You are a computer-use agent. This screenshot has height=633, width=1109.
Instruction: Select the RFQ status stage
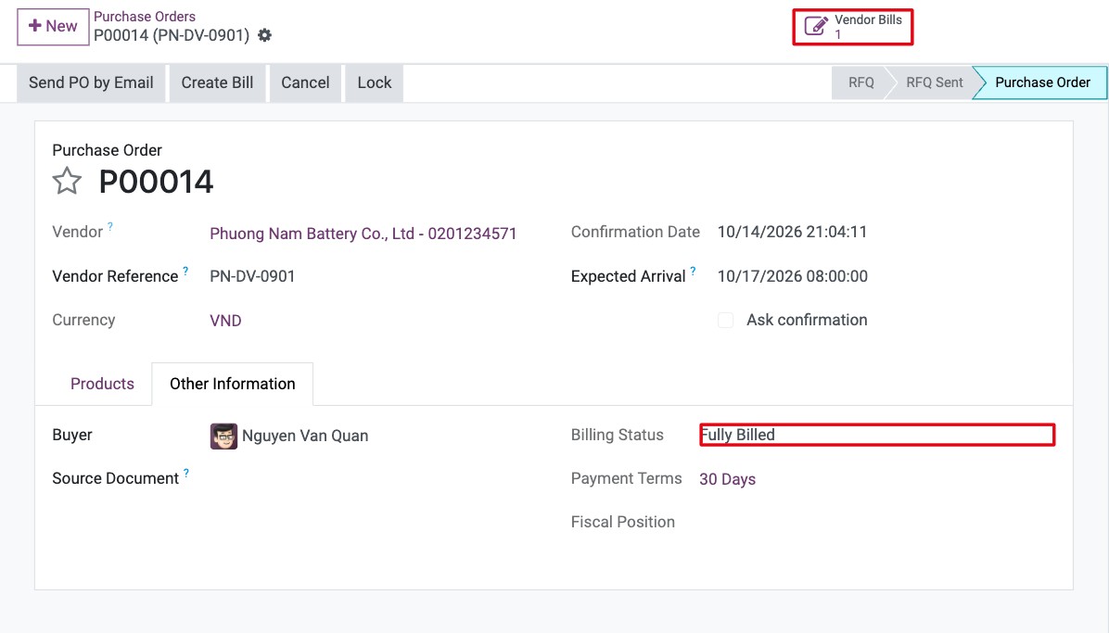860,82
